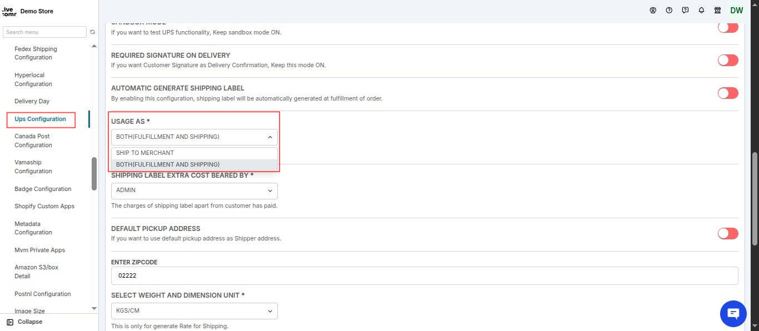This screenshot has height=331, width=759.
Task: Open Shipping Label Extra Cost Beared By dropdown
Action: (194, 190)
